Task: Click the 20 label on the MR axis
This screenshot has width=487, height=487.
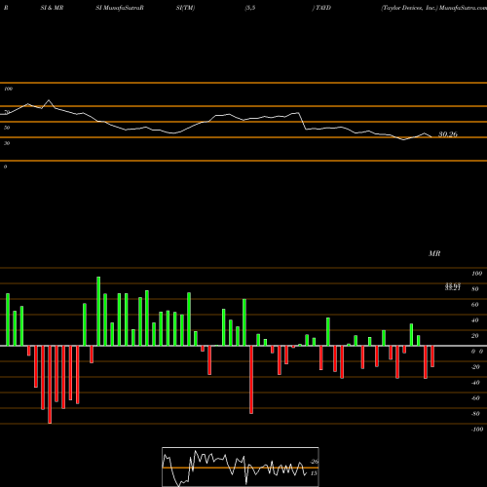Action: point(475,336)
